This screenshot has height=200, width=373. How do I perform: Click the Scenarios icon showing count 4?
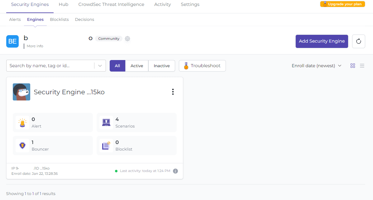click(x=106, y=122)
